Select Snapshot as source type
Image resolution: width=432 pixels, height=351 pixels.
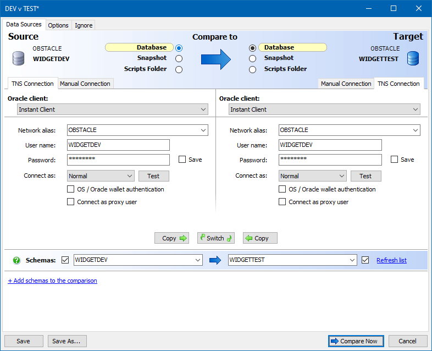pos(179,58)
